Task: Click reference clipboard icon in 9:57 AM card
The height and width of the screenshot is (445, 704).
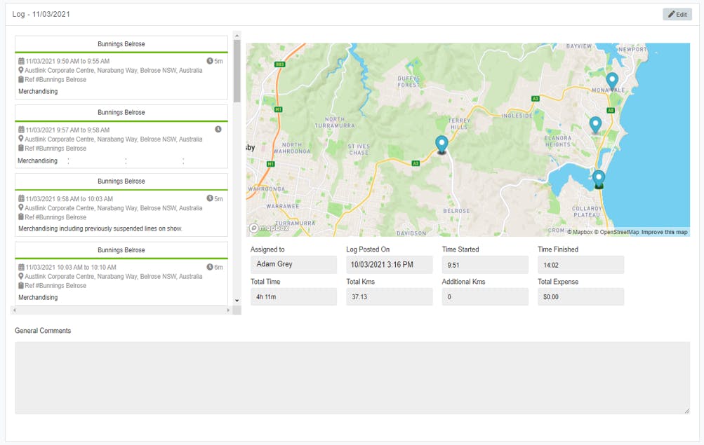Action: point(21,148)
